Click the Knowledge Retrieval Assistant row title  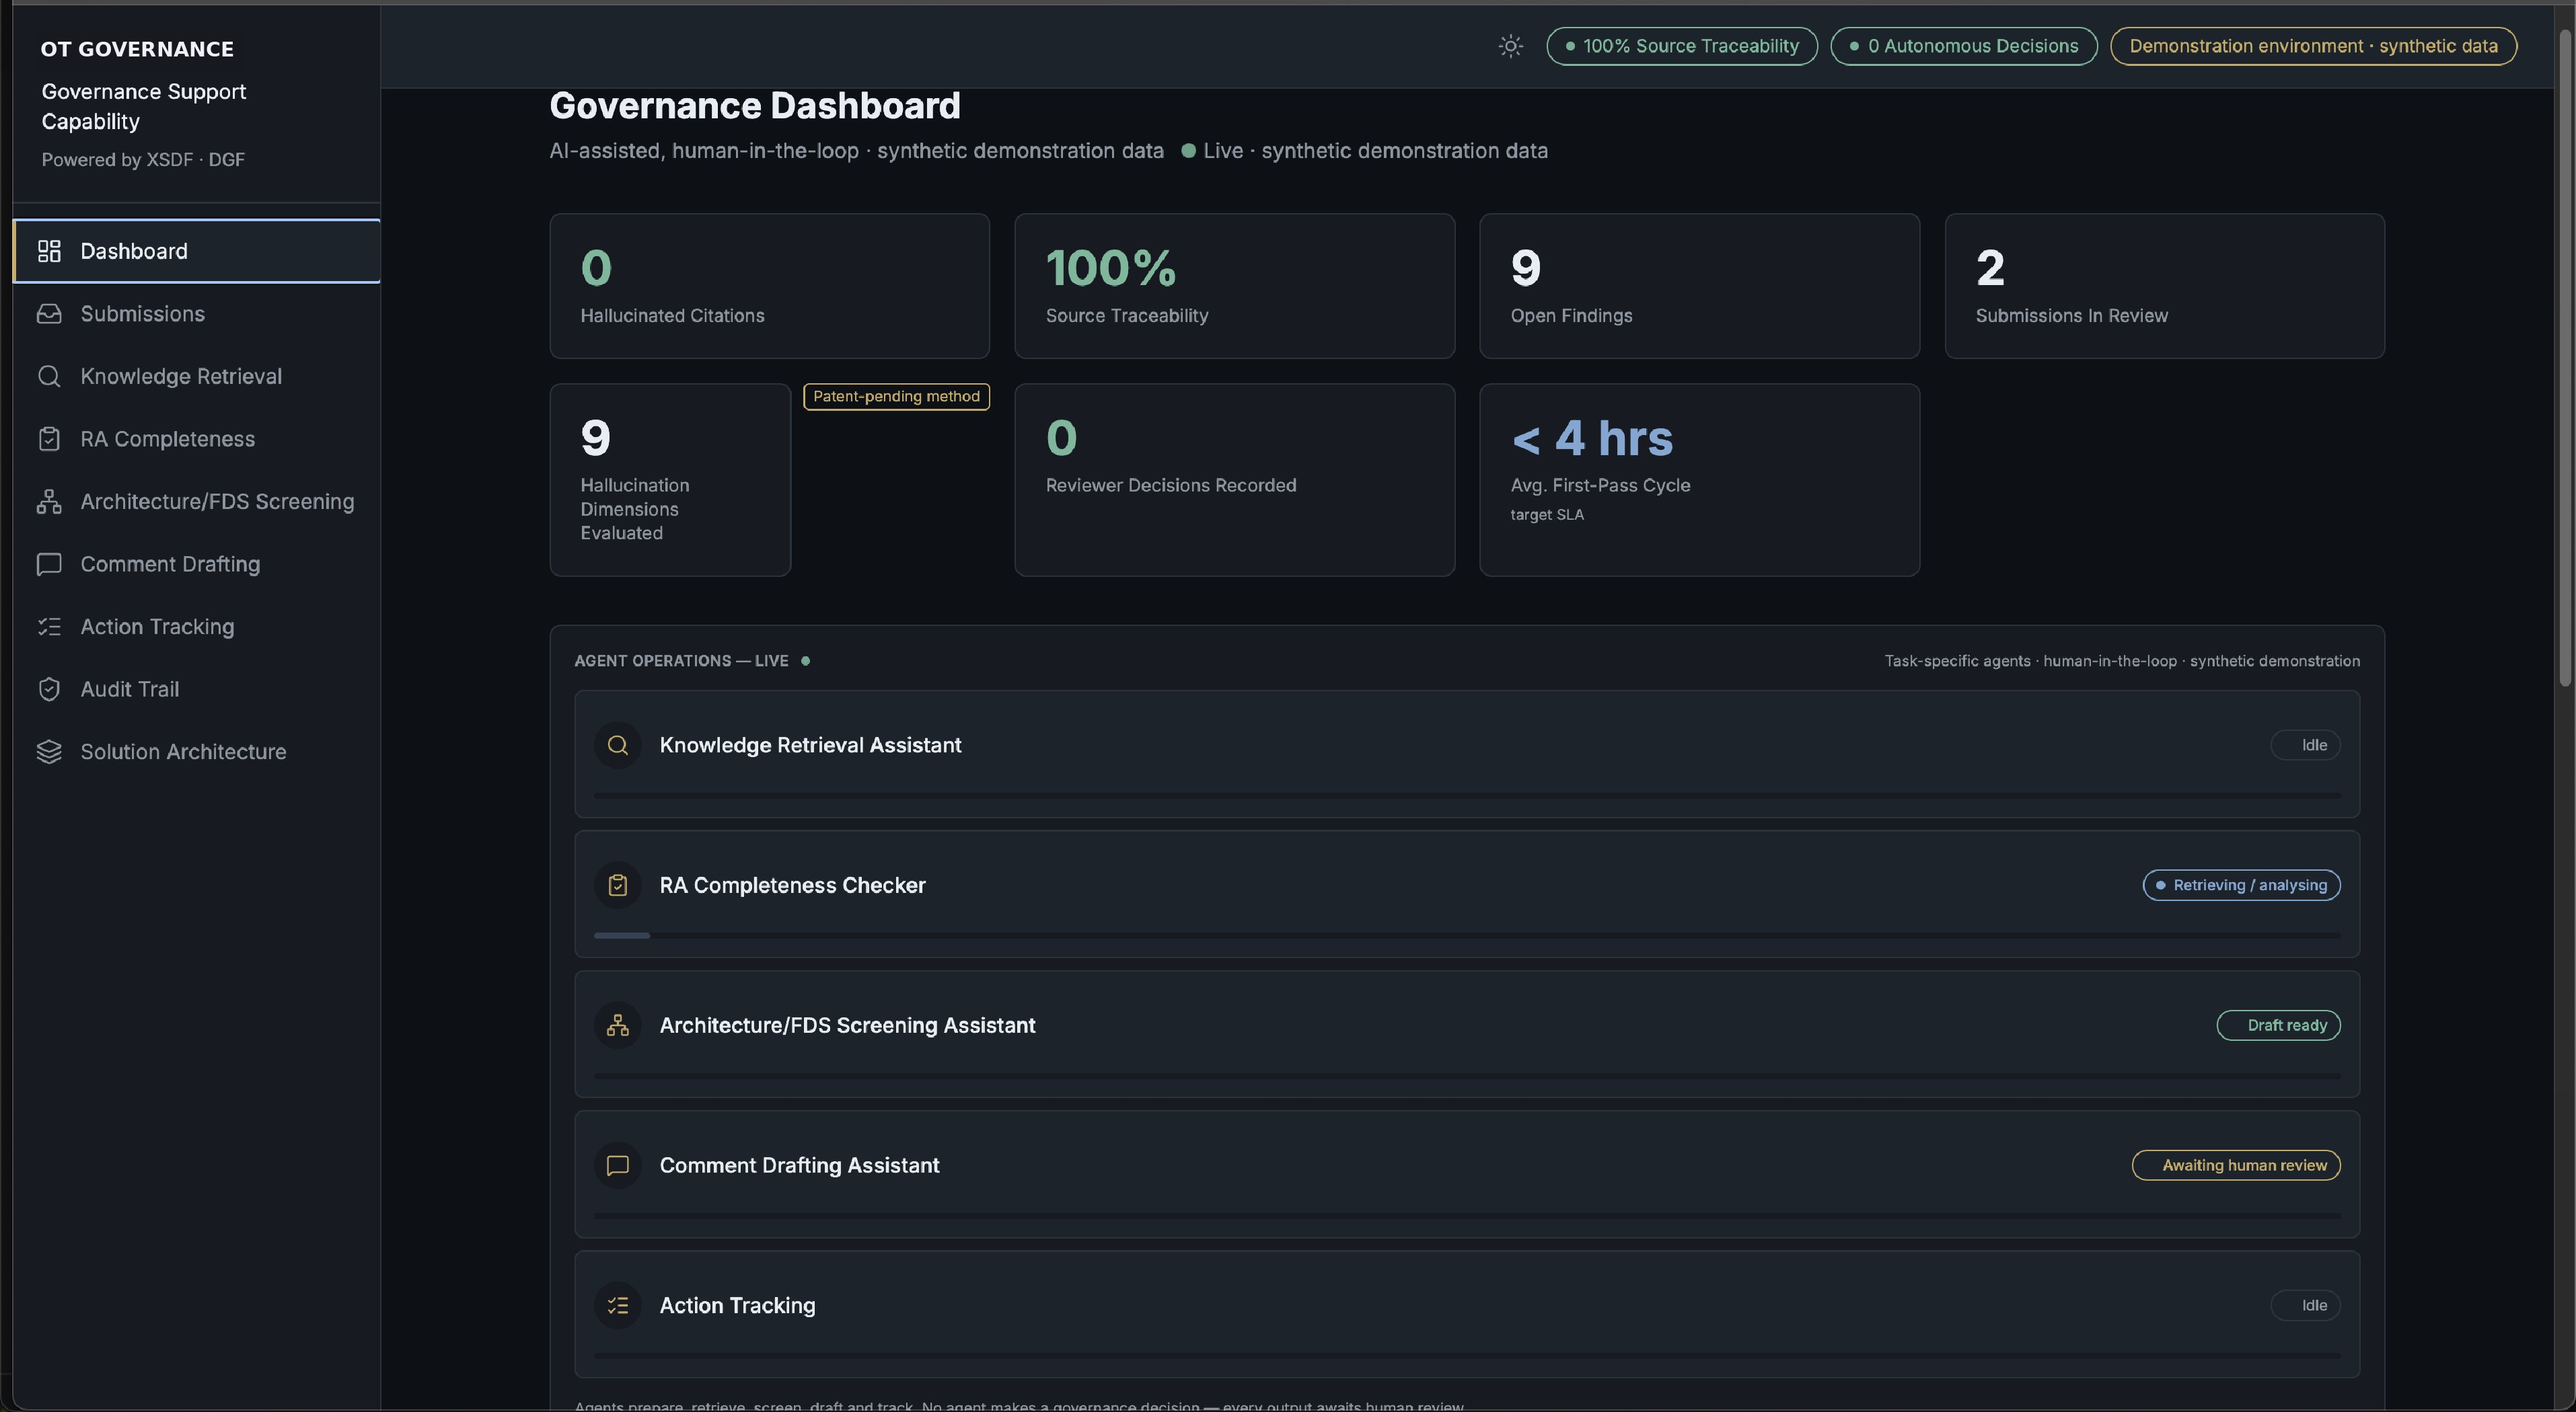point(810,746)
